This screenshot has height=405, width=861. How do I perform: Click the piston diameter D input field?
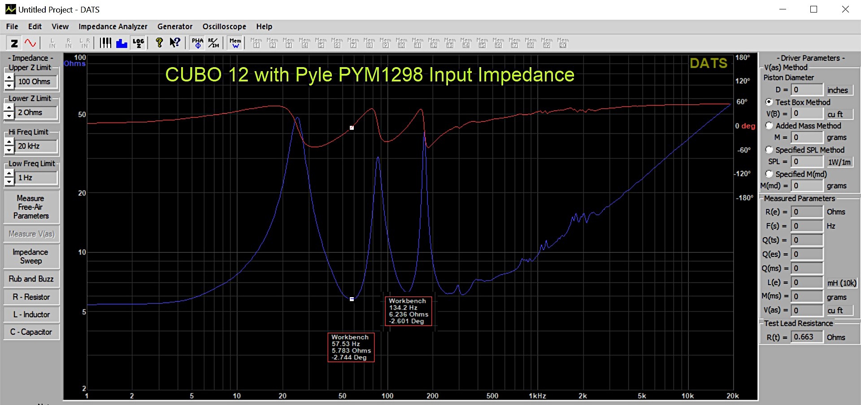807,90
